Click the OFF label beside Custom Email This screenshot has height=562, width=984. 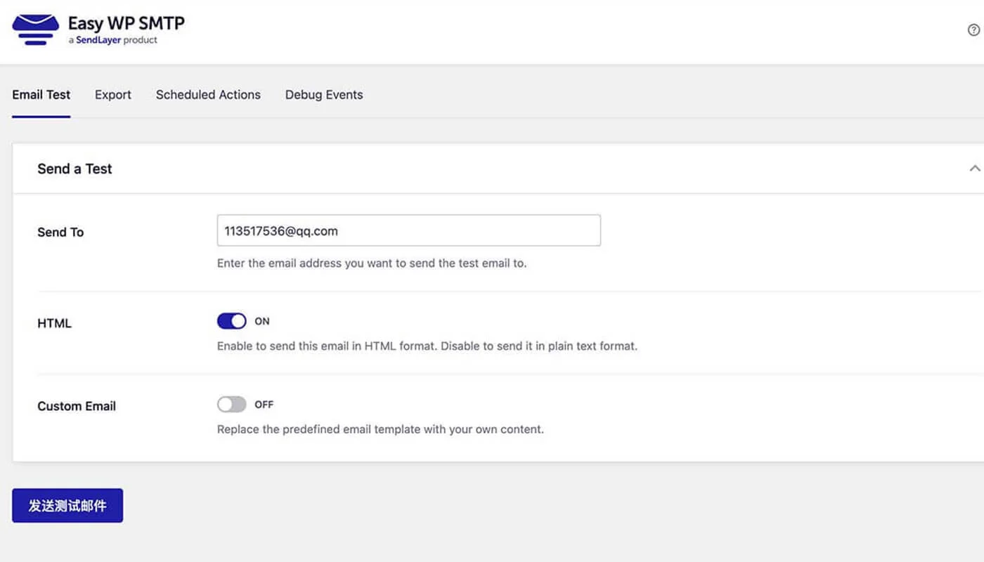tap(264, 404)
